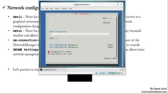Click the Edit Connection dialog scrollbar
Screen dimensions: 168x94
click(x=117, y=38)
